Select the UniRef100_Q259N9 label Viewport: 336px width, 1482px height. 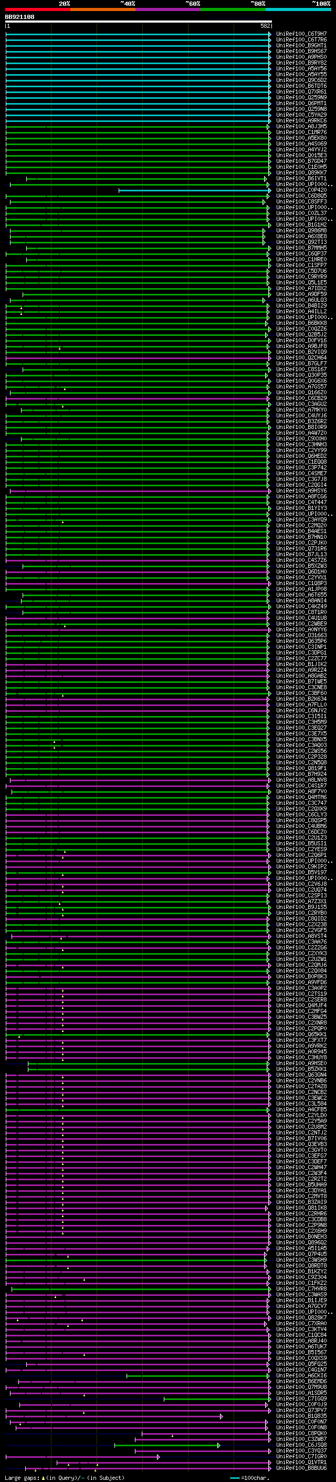click(x=301, y=97)
